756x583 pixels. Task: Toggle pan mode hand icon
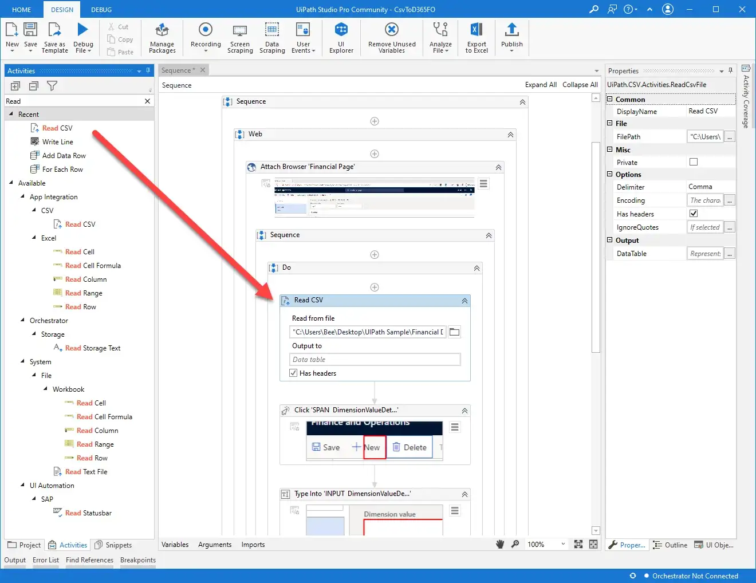[x=500, y=544]
